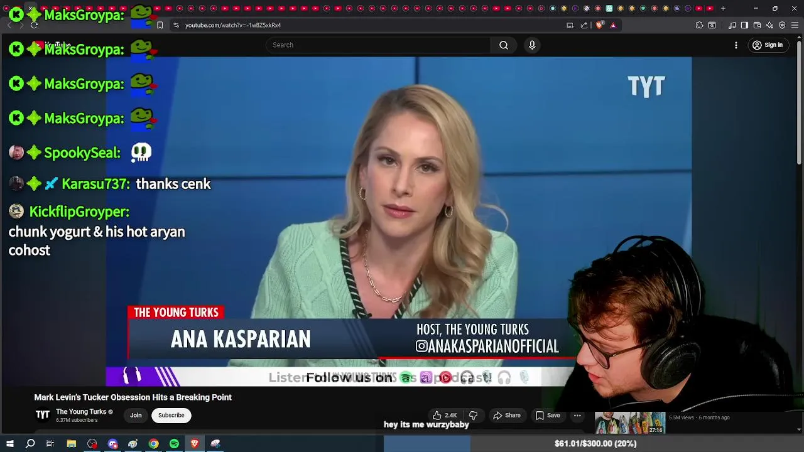Open the Windows Start menu
The height and width of the screenshot is (452, 804).
[9, 443]
